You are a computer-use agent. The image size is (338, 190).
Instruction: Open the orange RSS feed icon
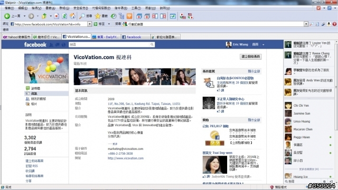129,16
